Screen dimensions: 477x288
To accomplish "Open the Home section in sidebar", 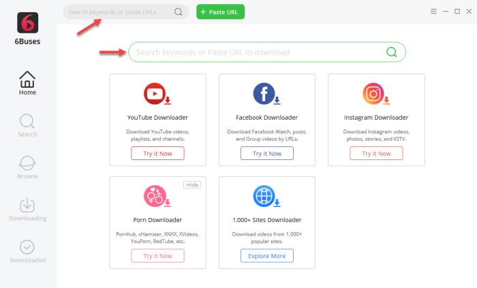I will (27, 83).
